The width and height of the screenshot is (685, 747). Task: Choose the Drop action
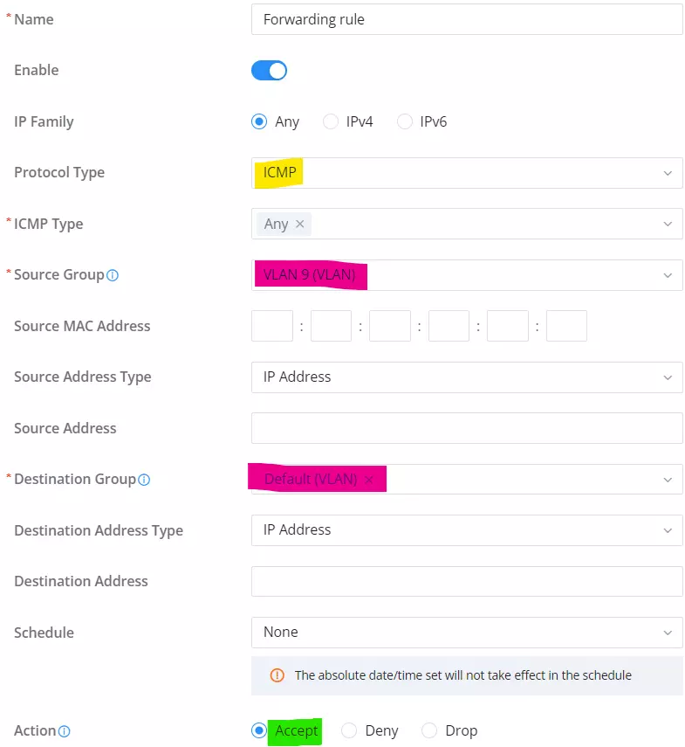click(429, 730)
